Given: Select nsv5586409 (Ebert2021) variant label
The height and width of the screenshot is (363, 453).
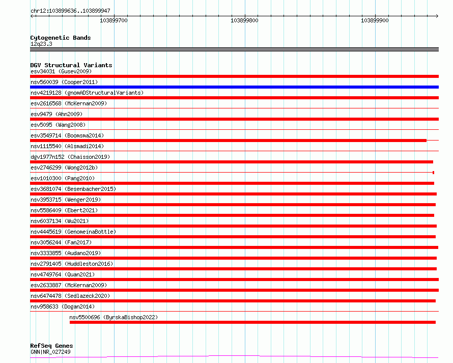Looking at the screenshot, I should (64, 210).
